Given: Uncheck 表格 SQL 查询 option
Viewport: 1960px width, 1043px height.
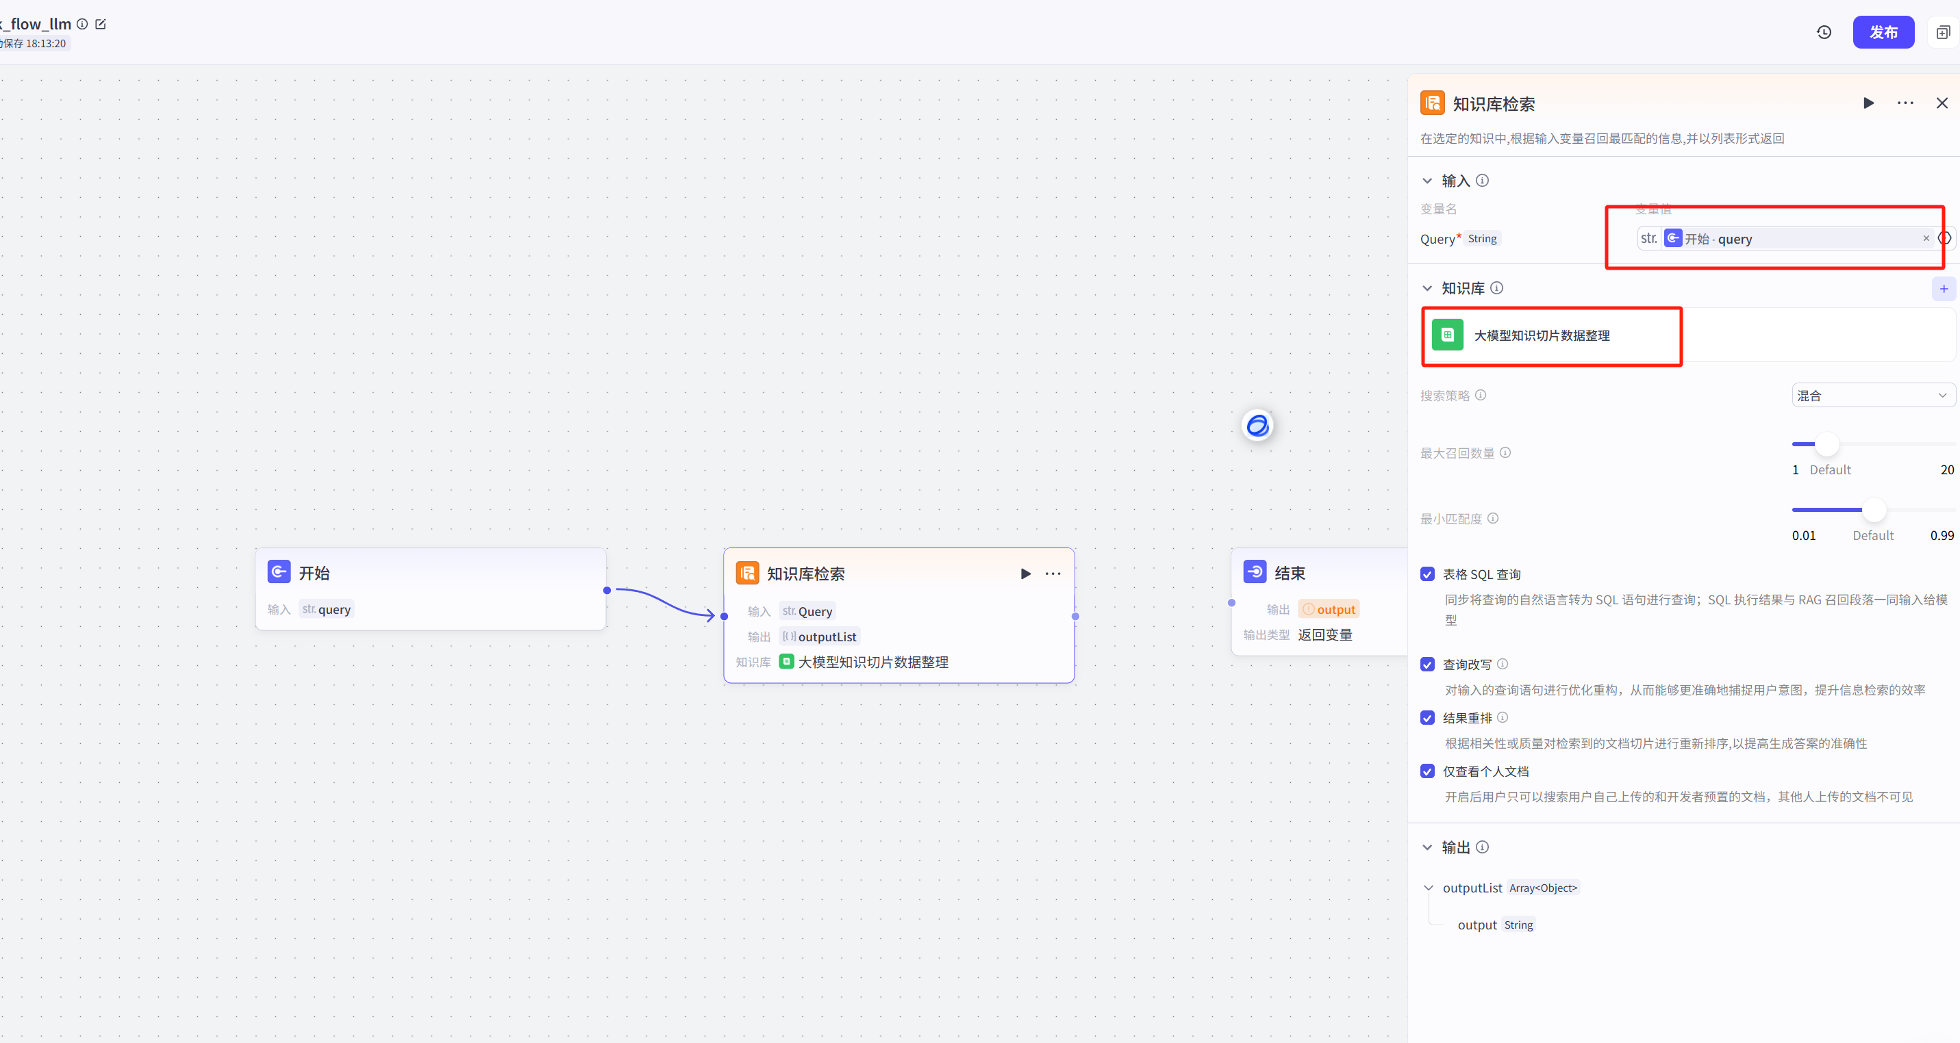Looking at the screenshot, I should (1427, 574).
